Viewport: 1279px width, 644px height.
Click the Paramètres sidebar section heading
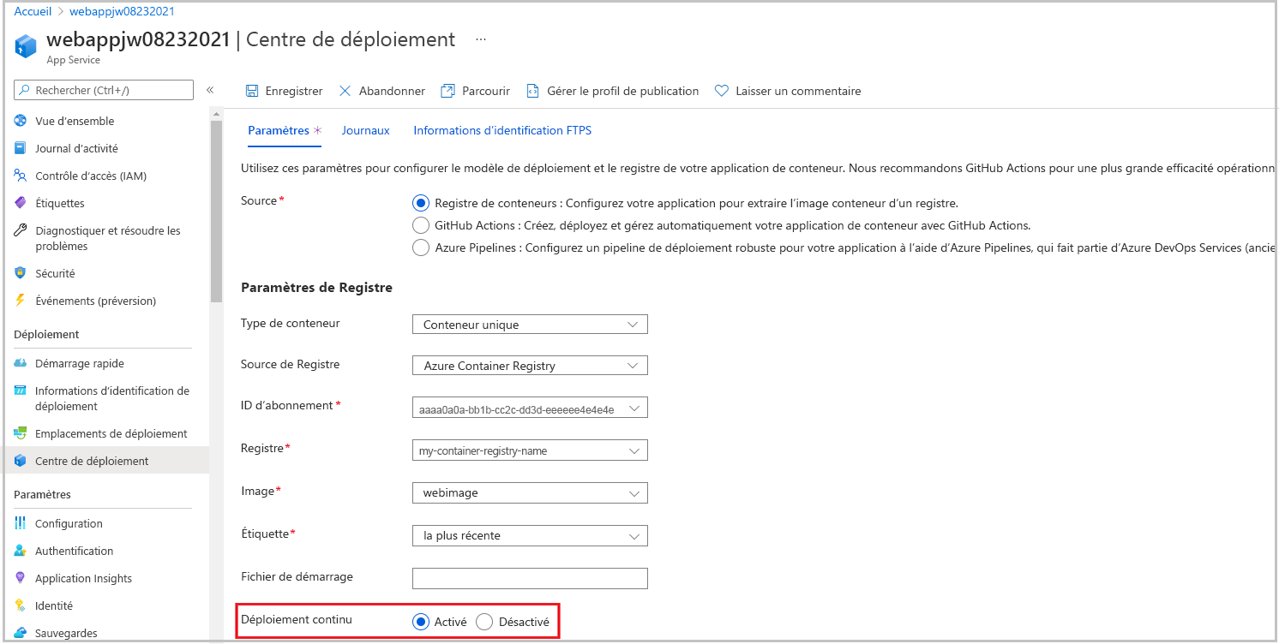click(x=42, y=494)
